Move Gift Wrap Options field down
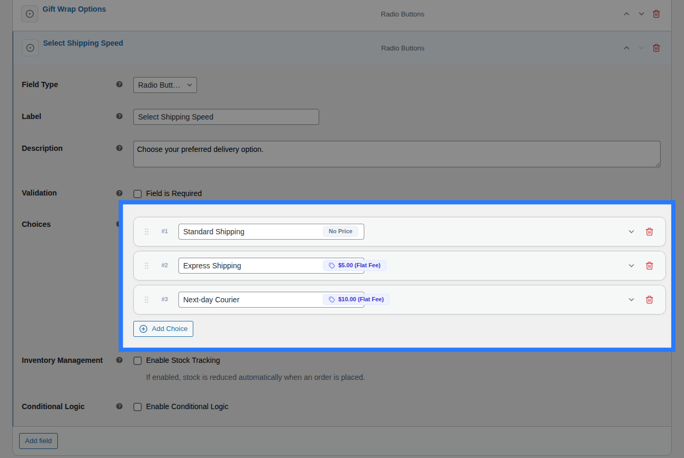684x458 pixels. [x=642, y=14]
